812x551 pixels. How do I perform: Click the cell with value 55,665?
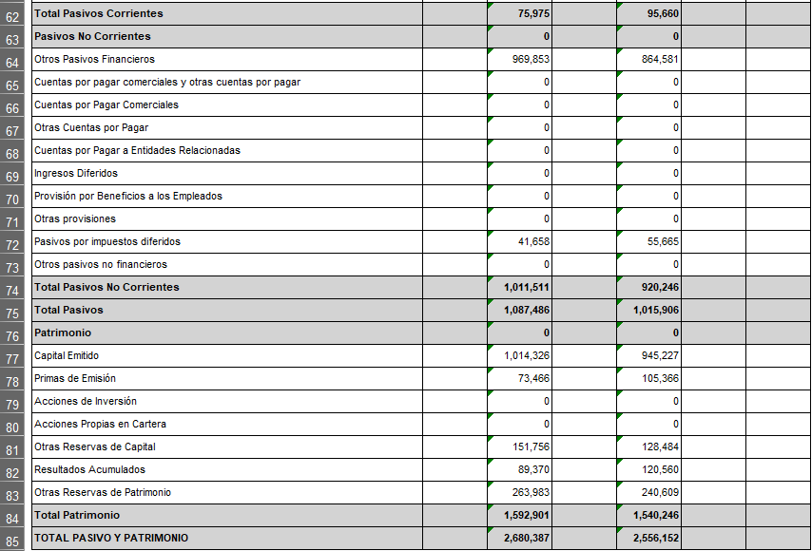click(x=648, y=241)
